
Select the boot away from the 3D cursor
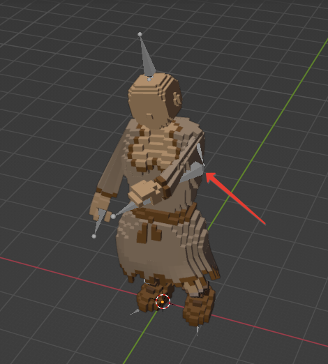[199, 308]
